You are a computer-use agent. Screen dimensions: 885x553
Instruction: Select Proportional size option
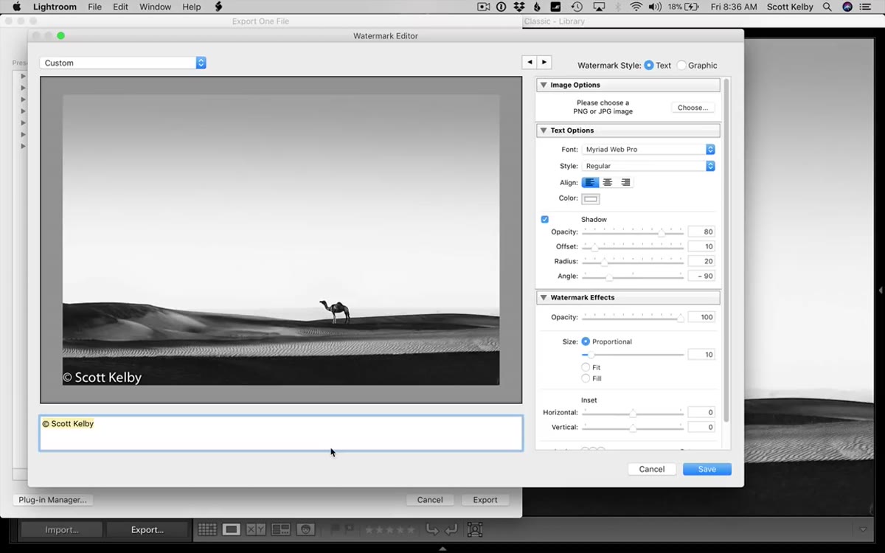coord(586,341)
